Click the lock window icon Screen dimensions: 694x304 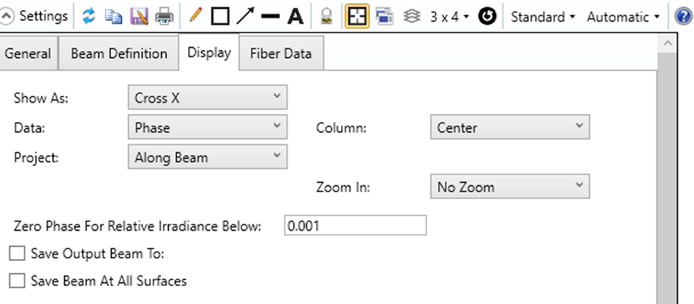tap(326, 17)
